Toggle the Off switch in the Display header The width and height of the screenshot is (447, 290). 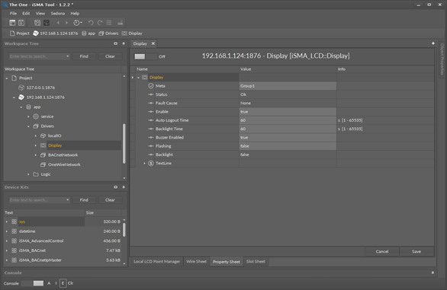(x=145, y=56)
